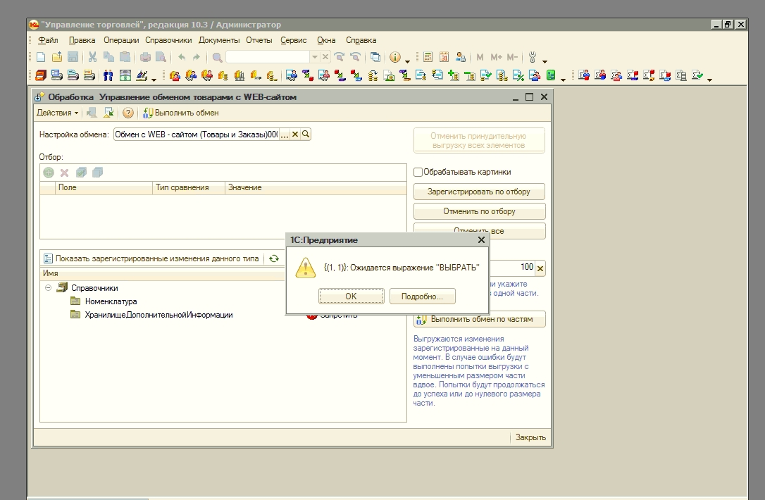The width and height of the screenshot is (765, 500).
Task: Click the Cut scissors icon
Action: (x=92, y=58)
